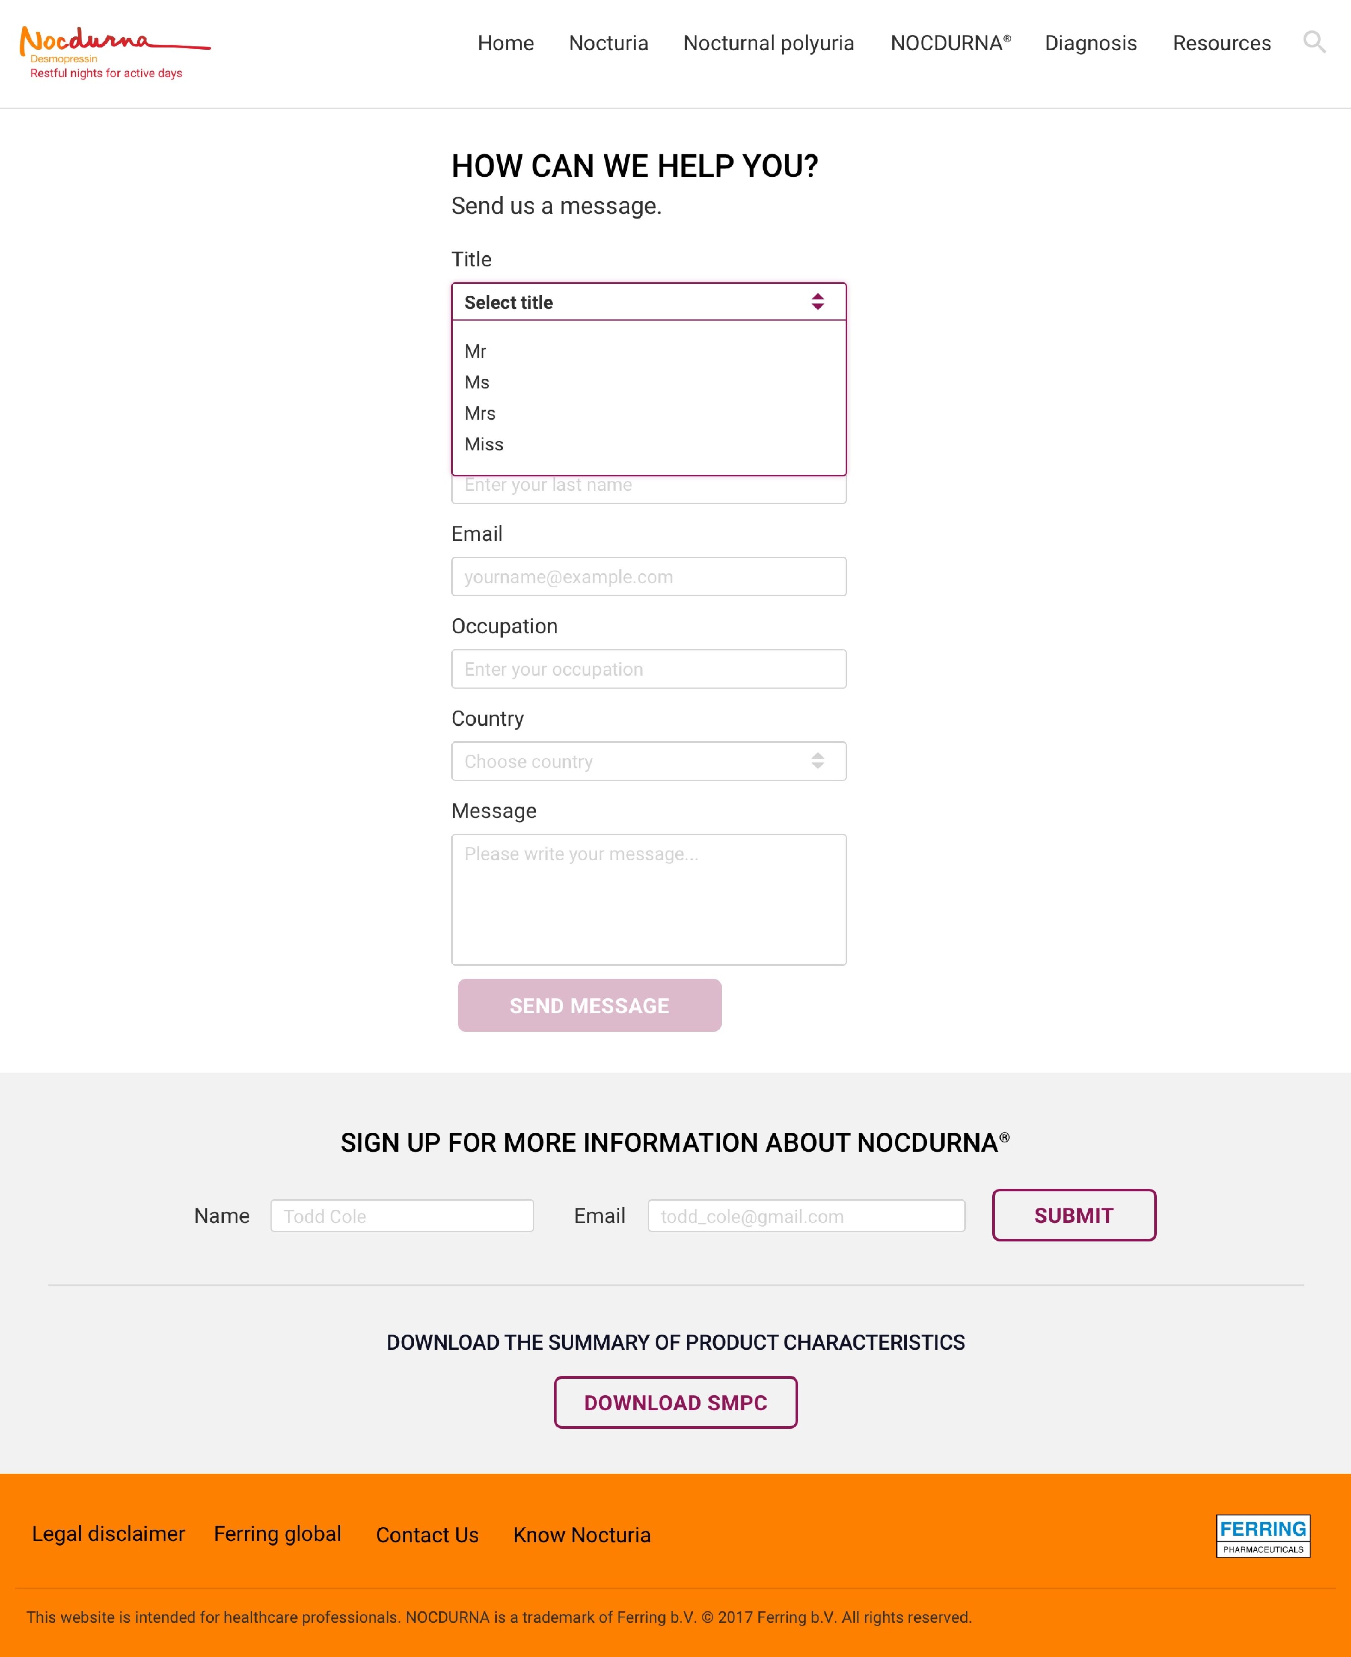Go to the Nocturia menu item
This screenshot has width=1351, height=1657.
tap(608, 43)
